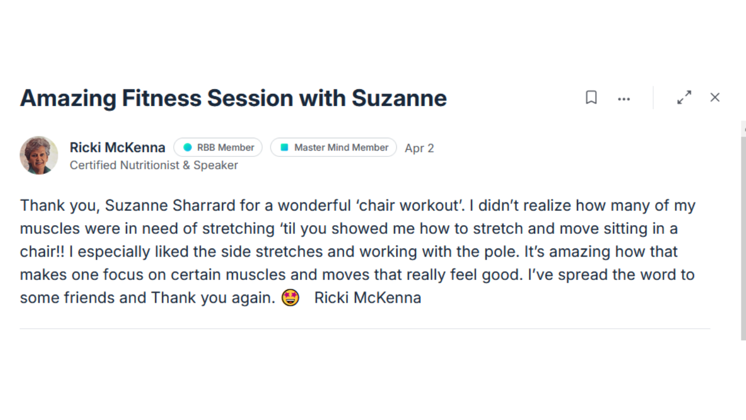Click the Amazing Fitness Session post title
The height and width of the screenshot is (420, 746).
(233, 98)
